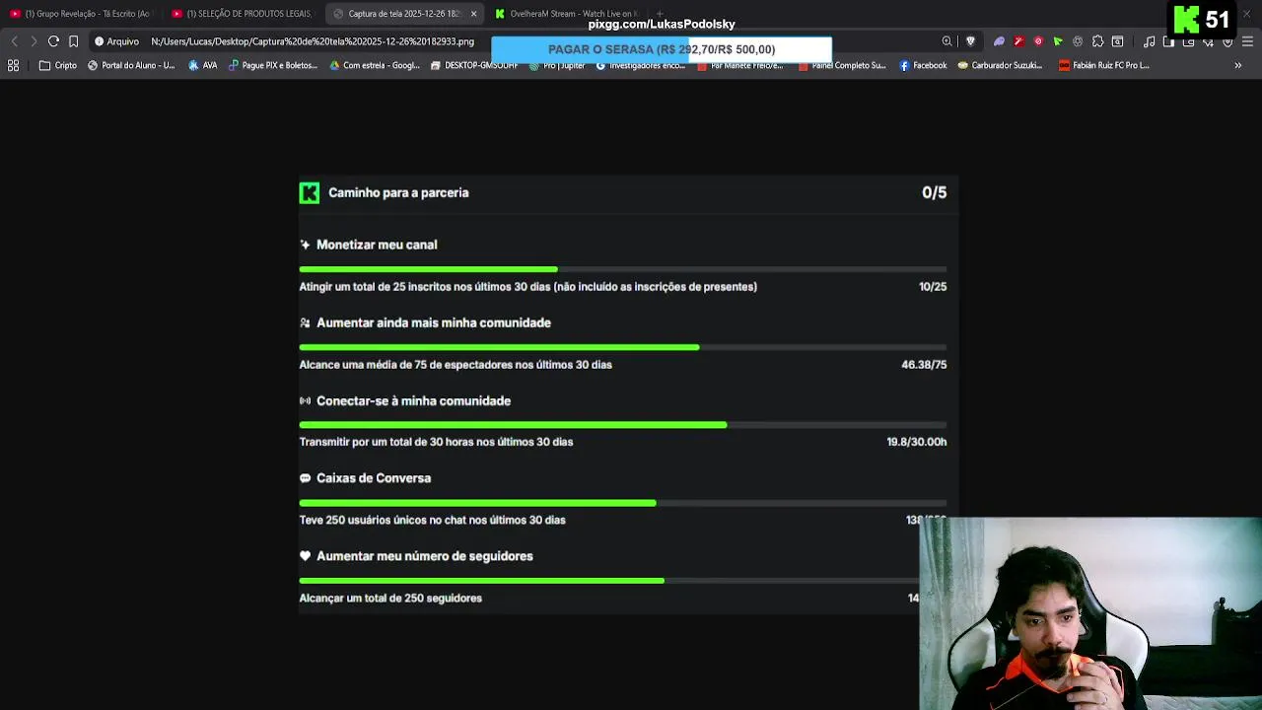Open DESKTOP-GMSOUHF bookmark
This screenshot has height=710, width=1262.
(474, 65)
